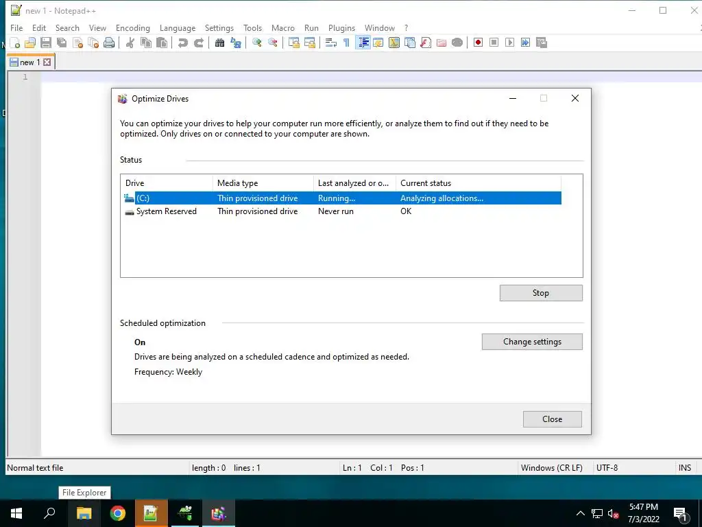Click the Playback macro icon
Screen dimensions: 702x527
[509, 43]
